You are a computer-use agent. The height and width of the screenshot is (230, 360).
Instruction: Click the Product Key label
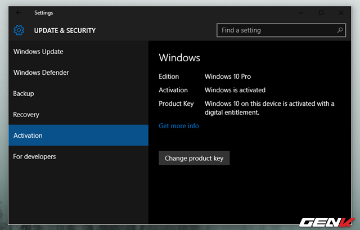point(176,103)
